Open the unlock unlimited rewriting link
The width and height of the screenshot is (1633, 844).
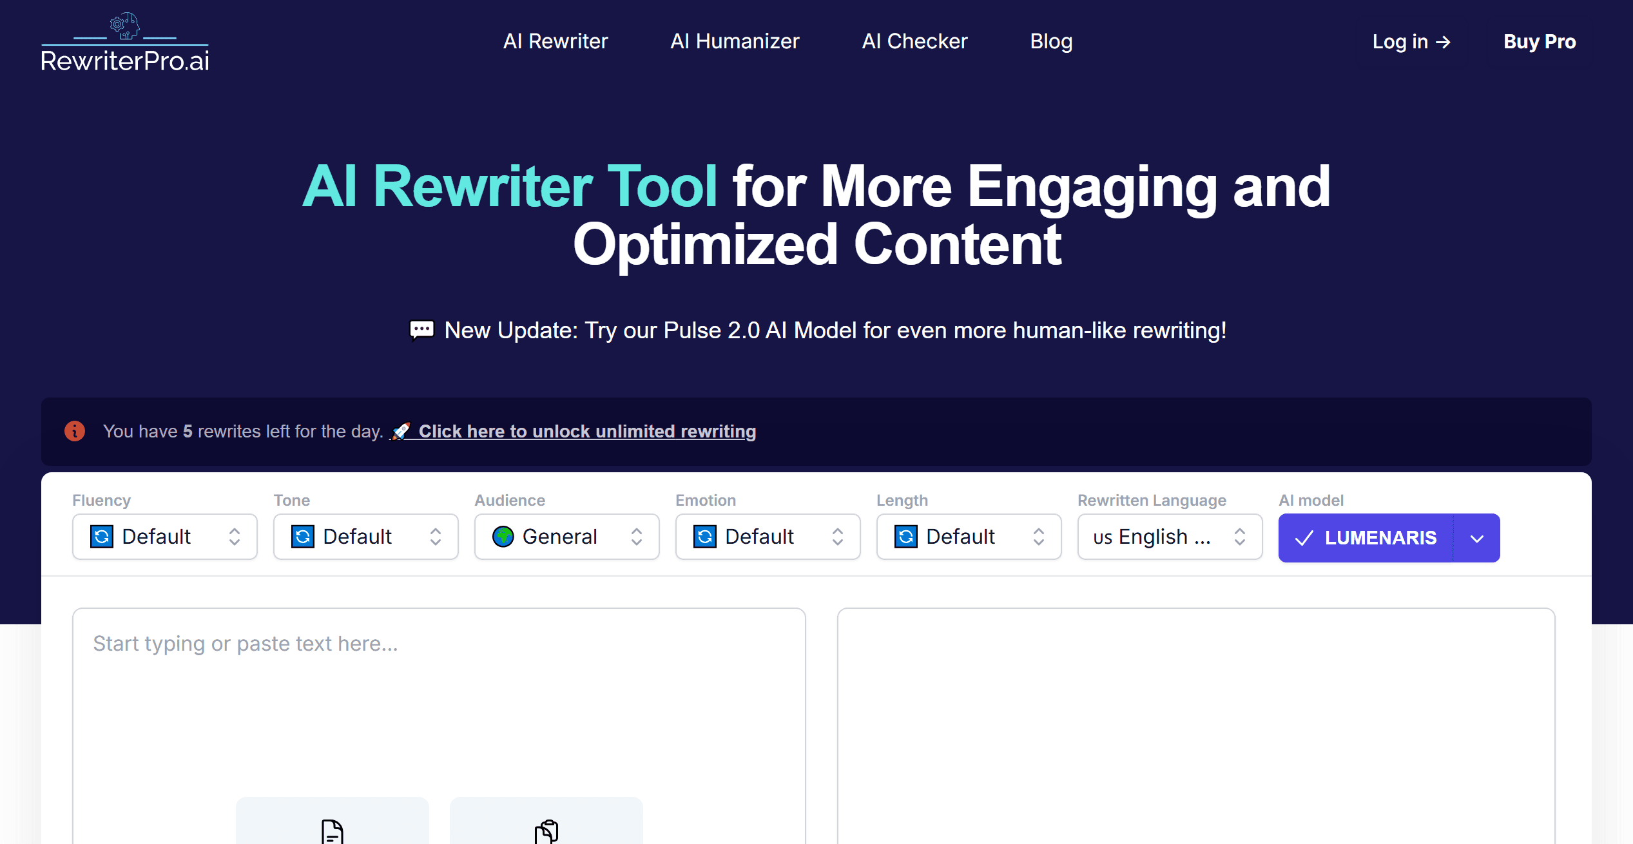pos(587,431)
